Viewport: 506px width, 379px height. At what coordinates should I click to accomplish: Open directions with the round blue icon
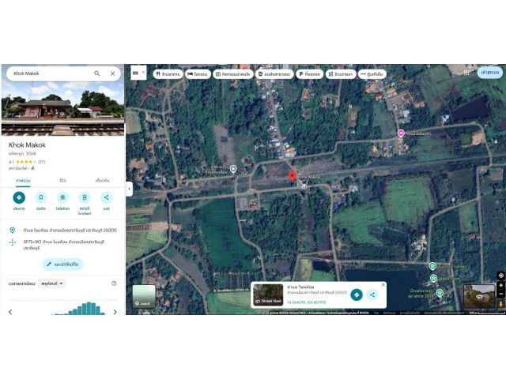(x=19, y=197)
